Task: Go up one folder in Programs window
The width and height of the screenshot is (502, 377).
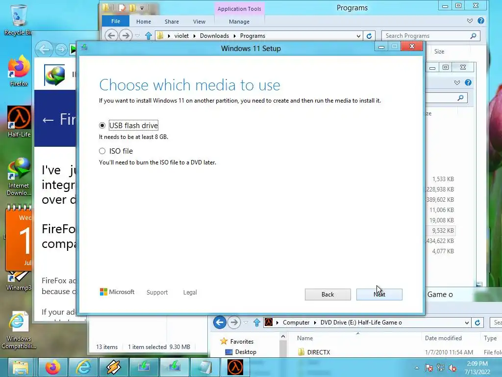Action: coord(148,35)
